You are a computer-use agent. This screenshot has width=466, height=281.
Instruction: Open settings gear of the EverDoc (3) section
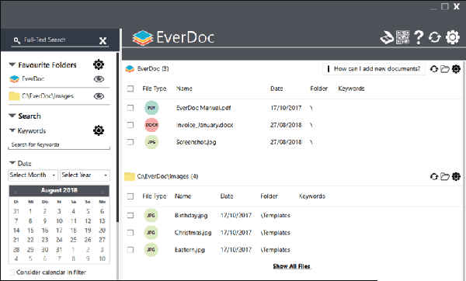pos(456,69)
